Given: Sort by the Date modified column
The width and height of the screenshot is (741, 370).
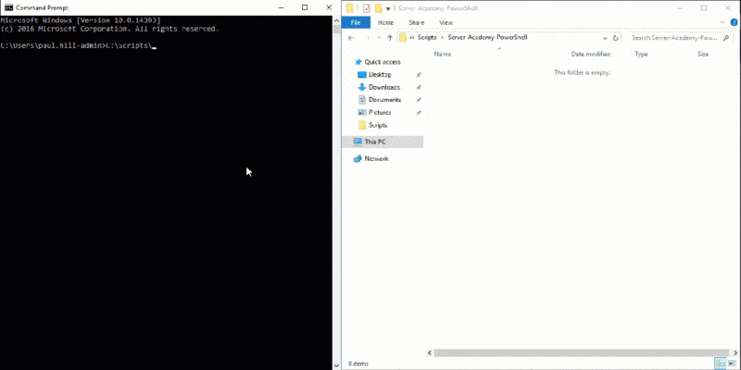Looking at the screenshot, I should [590, 55].
